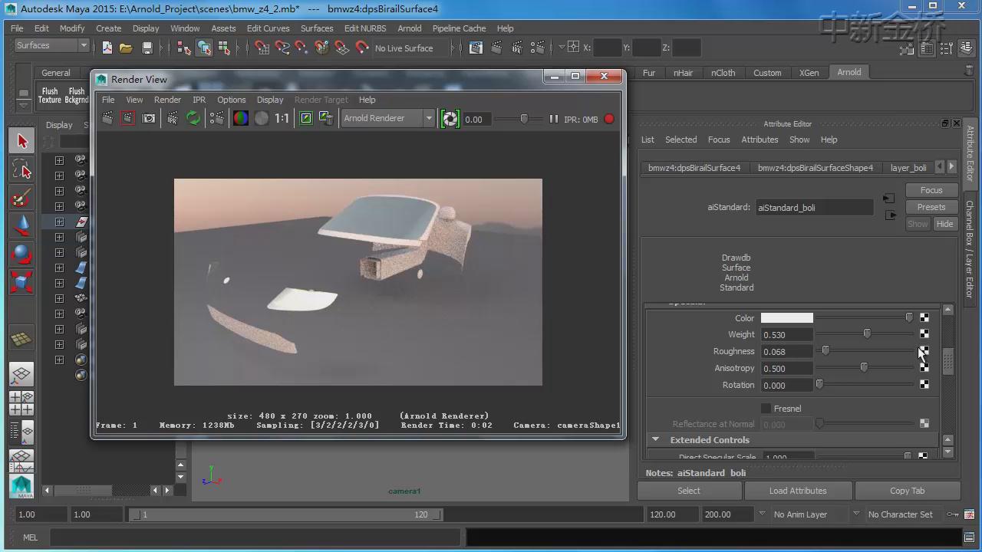The width and height of the screenshot is (982, 552).
Task: Remove image icon in Render View
Action: (x=326, y=118)
